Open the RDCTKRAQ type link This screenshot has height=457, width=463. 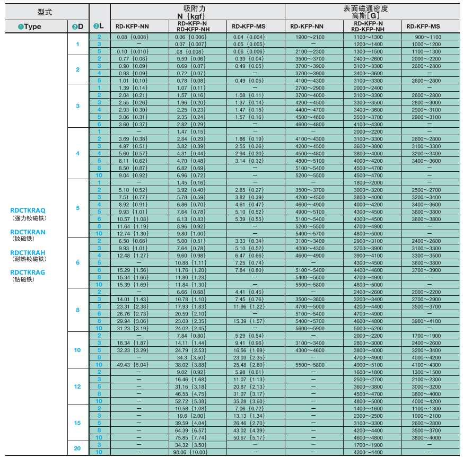pyautogui.click(x=28, y=210)
